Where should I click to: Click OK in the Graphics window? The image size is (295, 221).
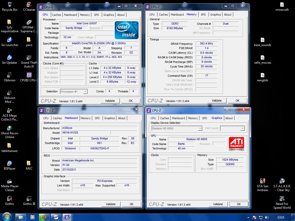coord(239,204)
